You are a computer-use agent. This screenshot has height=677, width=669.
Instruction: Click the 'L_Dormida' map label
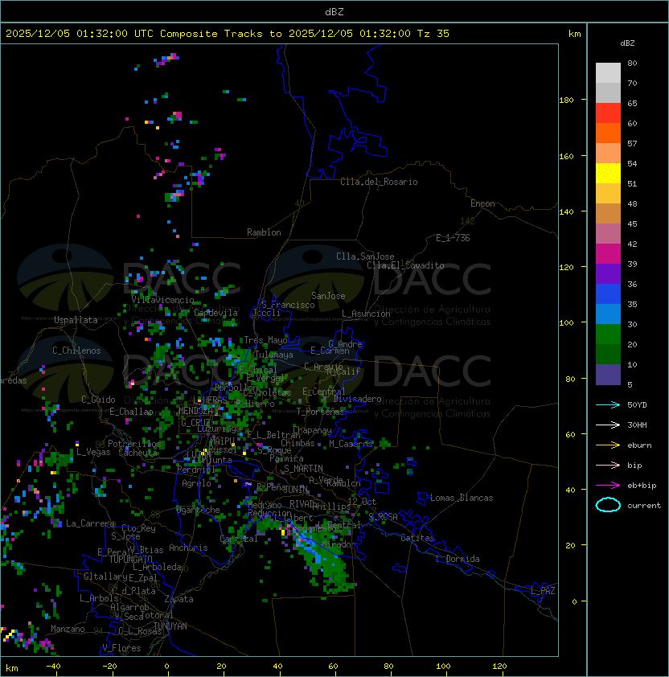click(458, 559)
